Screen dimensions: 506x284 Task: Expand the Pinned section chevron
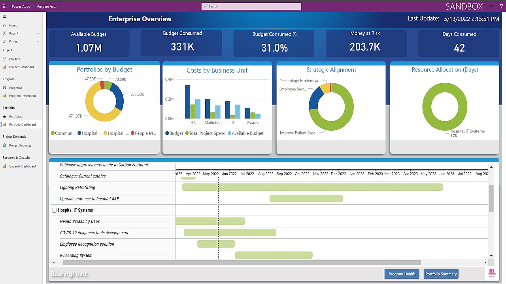[38, 41]
